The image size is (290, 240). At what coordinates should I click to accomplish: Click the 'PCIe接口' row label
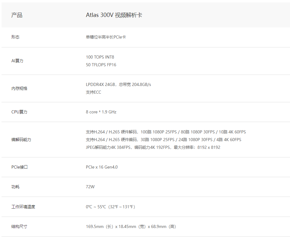[x=19, y=167]
